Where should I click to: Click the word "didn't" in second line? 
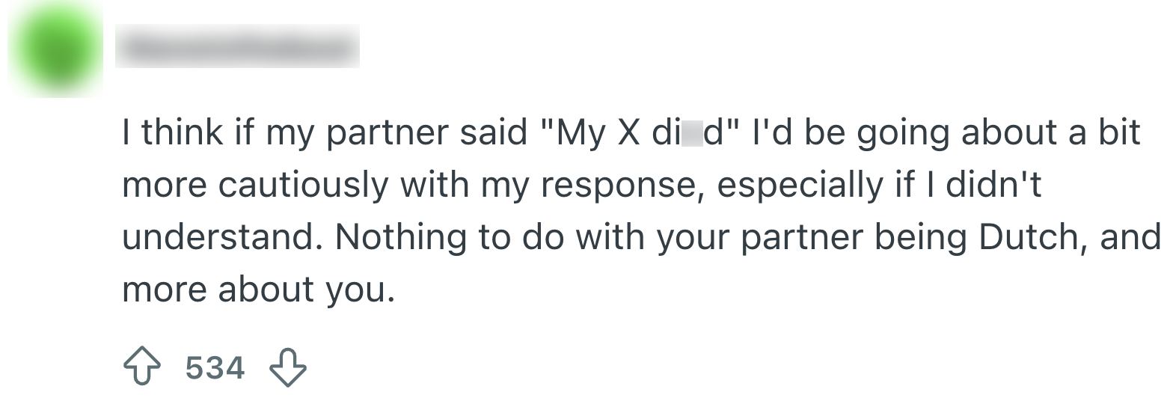point(993,186)
